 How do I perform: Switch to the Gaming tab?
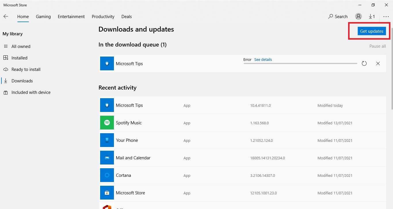43,16
